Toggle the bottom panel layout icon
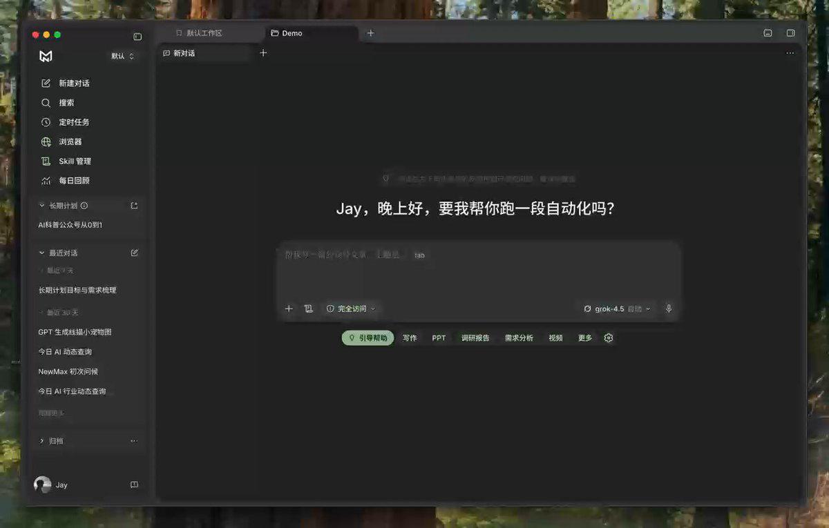This screenshot has width=829, height=528. [768, 33]
